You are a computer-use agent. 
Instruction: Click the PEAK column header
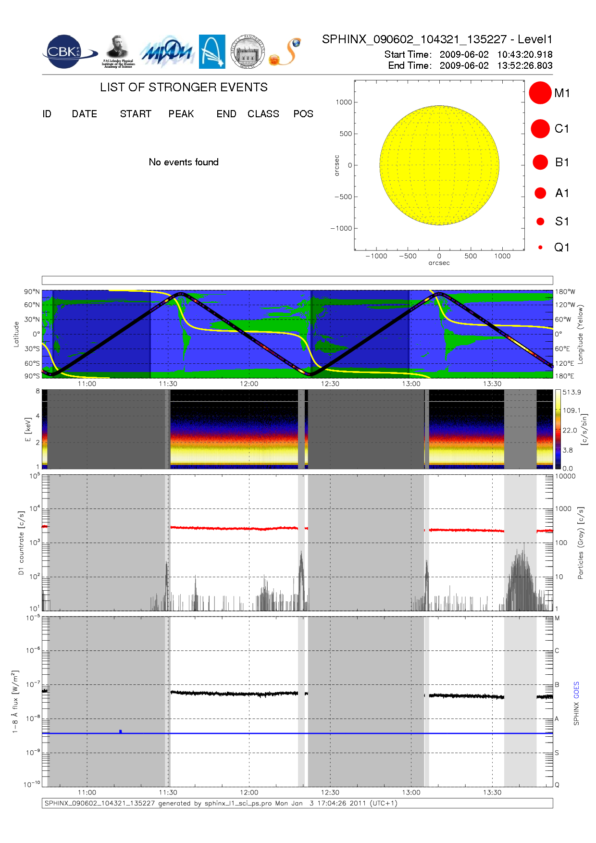pyautogui.click(x=181, y=114)
